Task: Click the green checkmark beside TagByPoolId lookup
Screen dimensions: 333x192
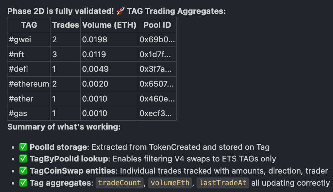Action: click(23, 159)
